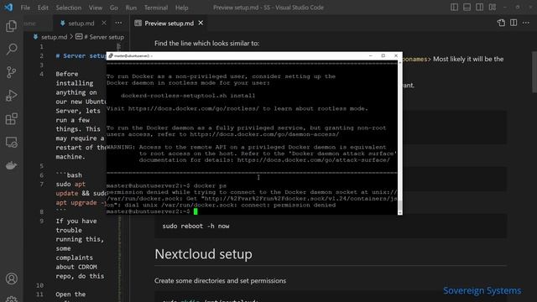Screen dimensions: 537x302
Task: Open the Source Control view
Action: pyautogui.click(x=11, y=72)
